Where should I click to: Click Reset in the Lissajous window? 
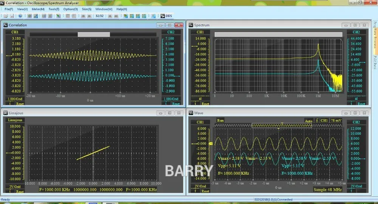[x=20, y=192]
